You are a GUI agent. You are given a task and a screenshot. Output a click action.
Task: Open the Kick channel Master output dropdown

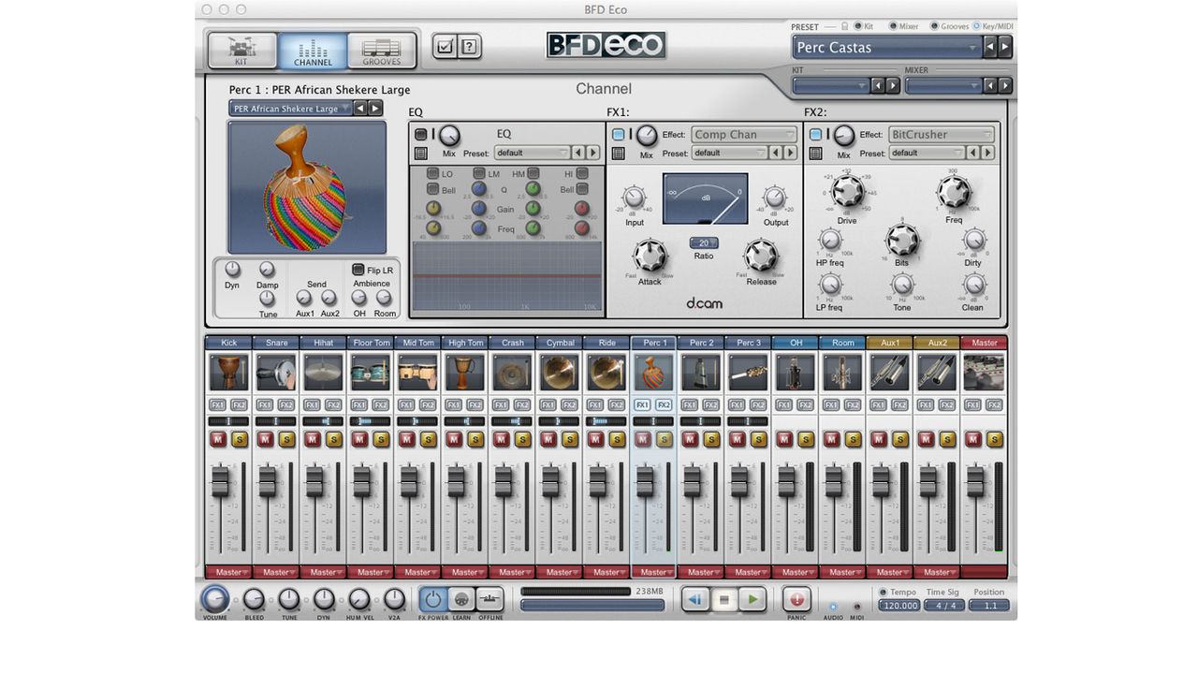(x=229, y=572)
